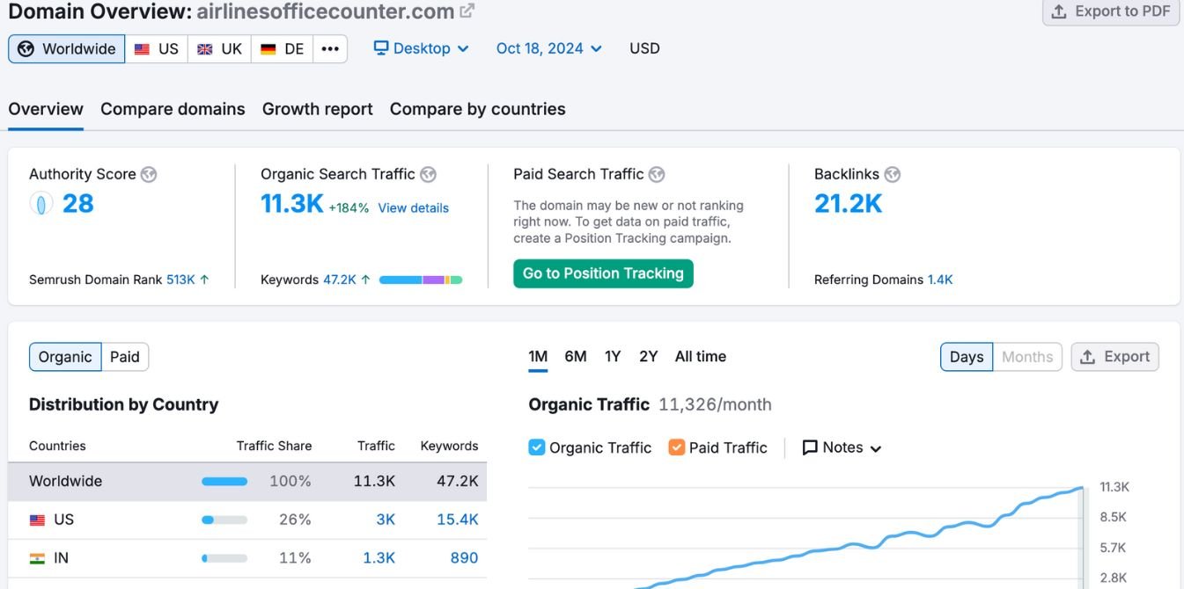Image resolution: width=1184 pixels, height=589 pixels.
Task: Click the UK database button
Action: pyautogui.click(x=219, y=49)
